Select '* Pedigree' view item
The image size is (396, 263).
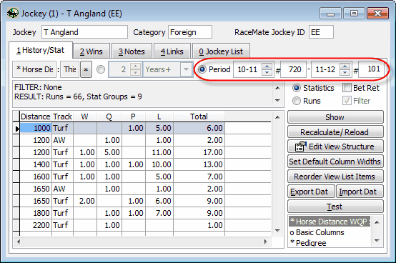coord(330,242)
